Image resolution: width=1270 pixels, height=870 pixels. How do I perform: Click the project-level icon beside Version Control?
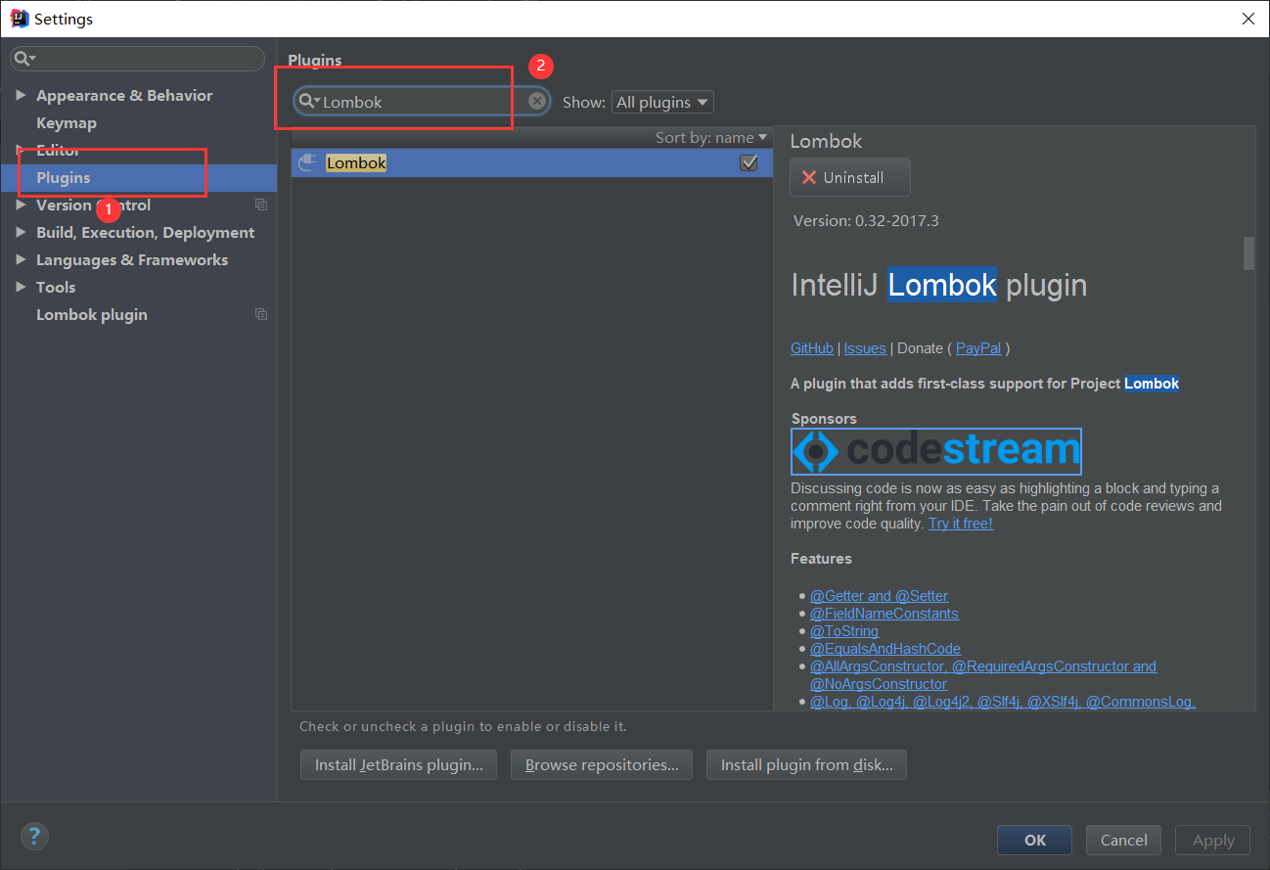(260, 205)
